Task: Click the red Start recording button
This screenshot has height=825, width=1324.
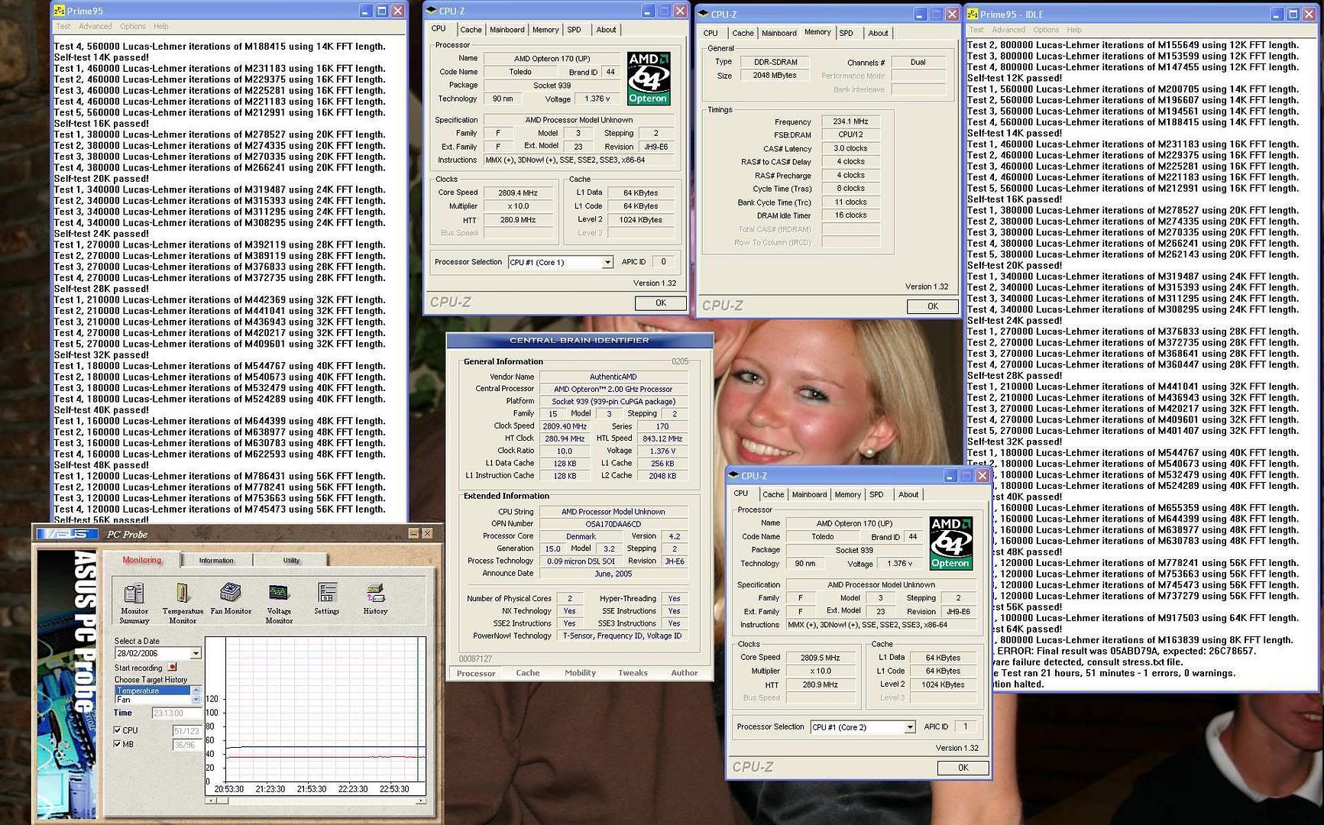Action: 172,667
